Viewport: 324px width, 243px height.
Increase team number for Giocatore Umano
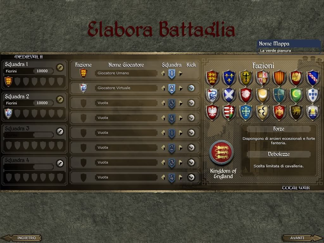[x=180, y=73]
